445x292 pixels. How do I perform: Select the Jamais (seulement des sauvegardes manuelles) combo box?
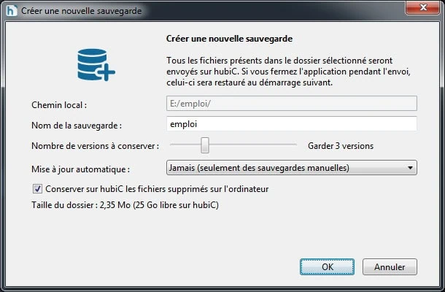pos(285,169)
